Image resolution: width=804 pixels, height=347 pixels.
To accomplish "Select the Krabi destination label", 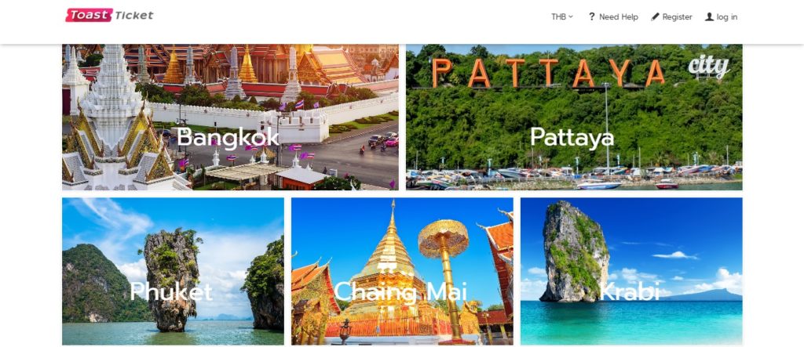I will point(629,291).
